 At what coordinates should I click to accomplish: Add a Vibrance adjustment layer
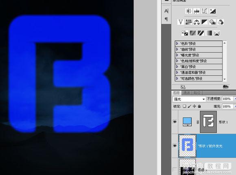pyautogui.click(x=181, y=22)
